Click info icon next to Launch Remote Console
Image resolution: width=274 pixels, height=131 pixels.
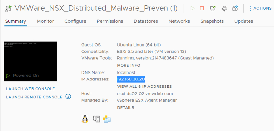68,97
